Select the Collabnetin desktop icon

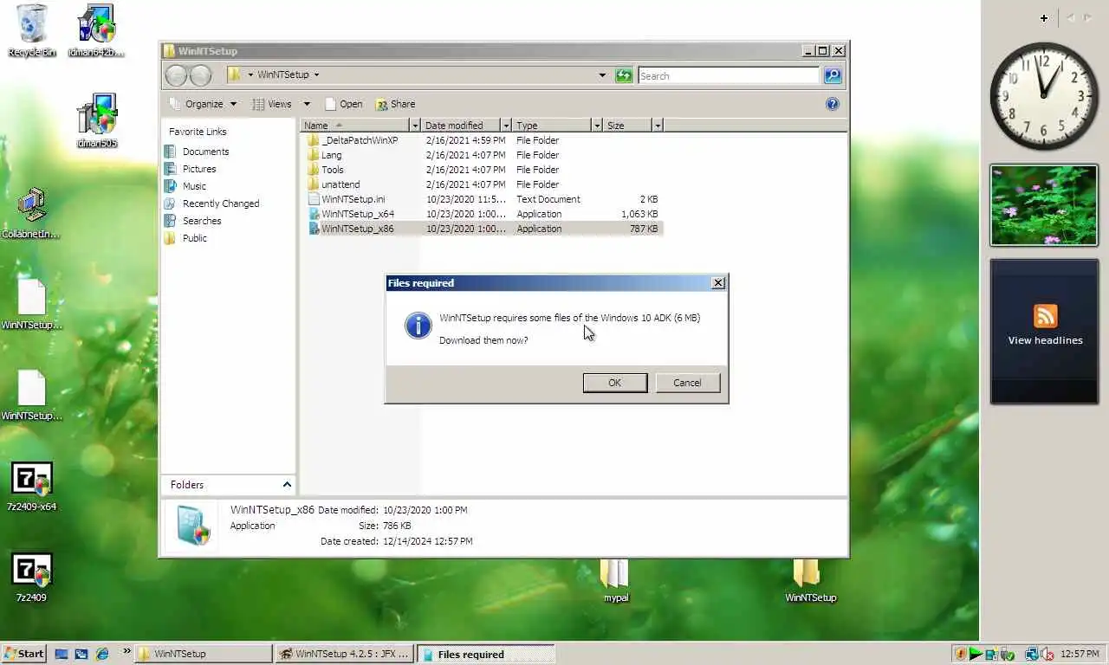(31, 213)
